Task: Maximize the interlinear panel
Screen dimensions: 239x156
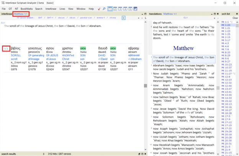Action: coord(145,14)
